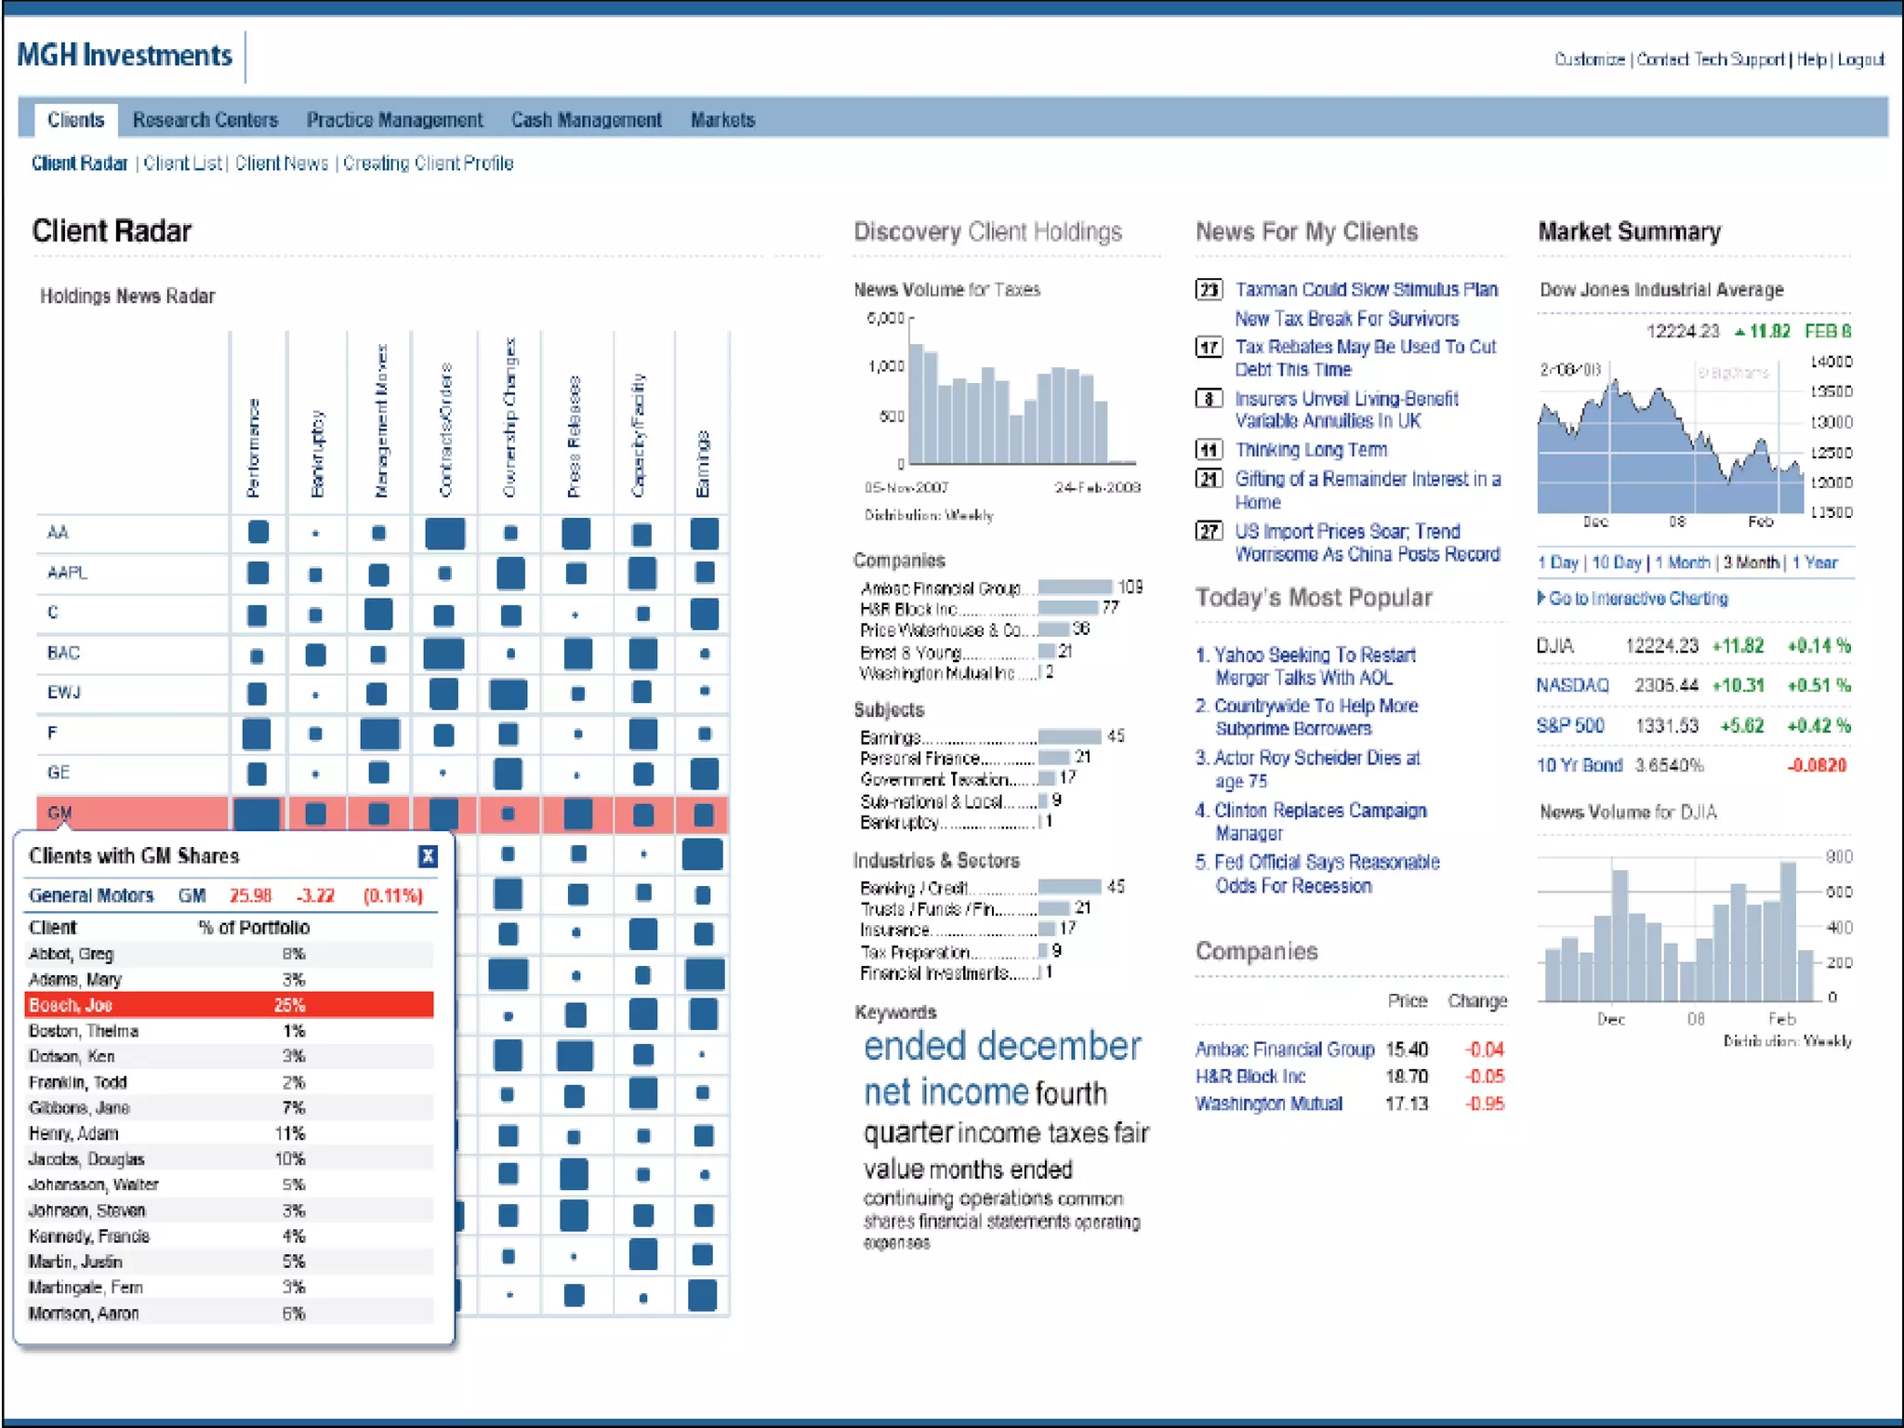Click the AAPL holdings row label
Viewport: 1904px width, 1428px height.
pyautogui.click(x=67, y=573)
